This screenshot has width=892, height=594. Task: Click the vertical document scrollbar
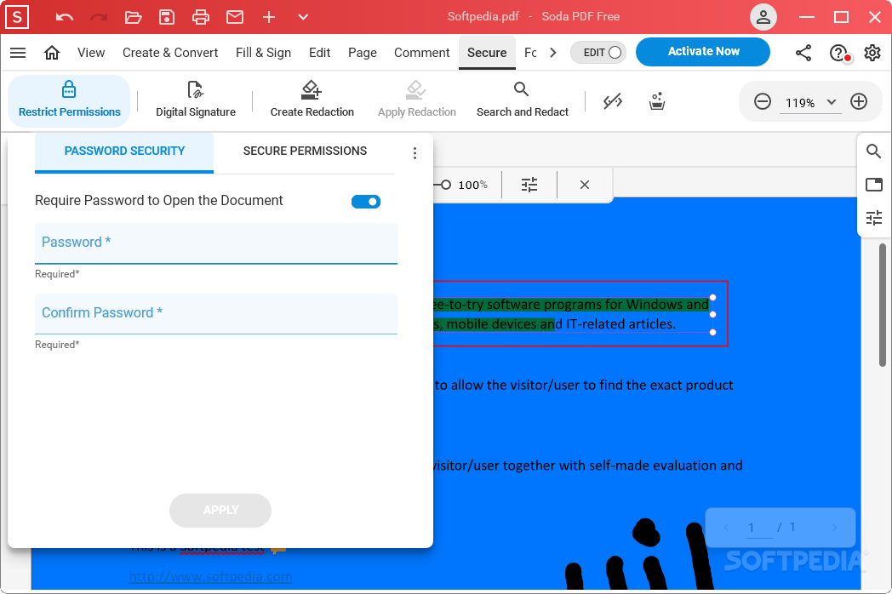(883, 305)
